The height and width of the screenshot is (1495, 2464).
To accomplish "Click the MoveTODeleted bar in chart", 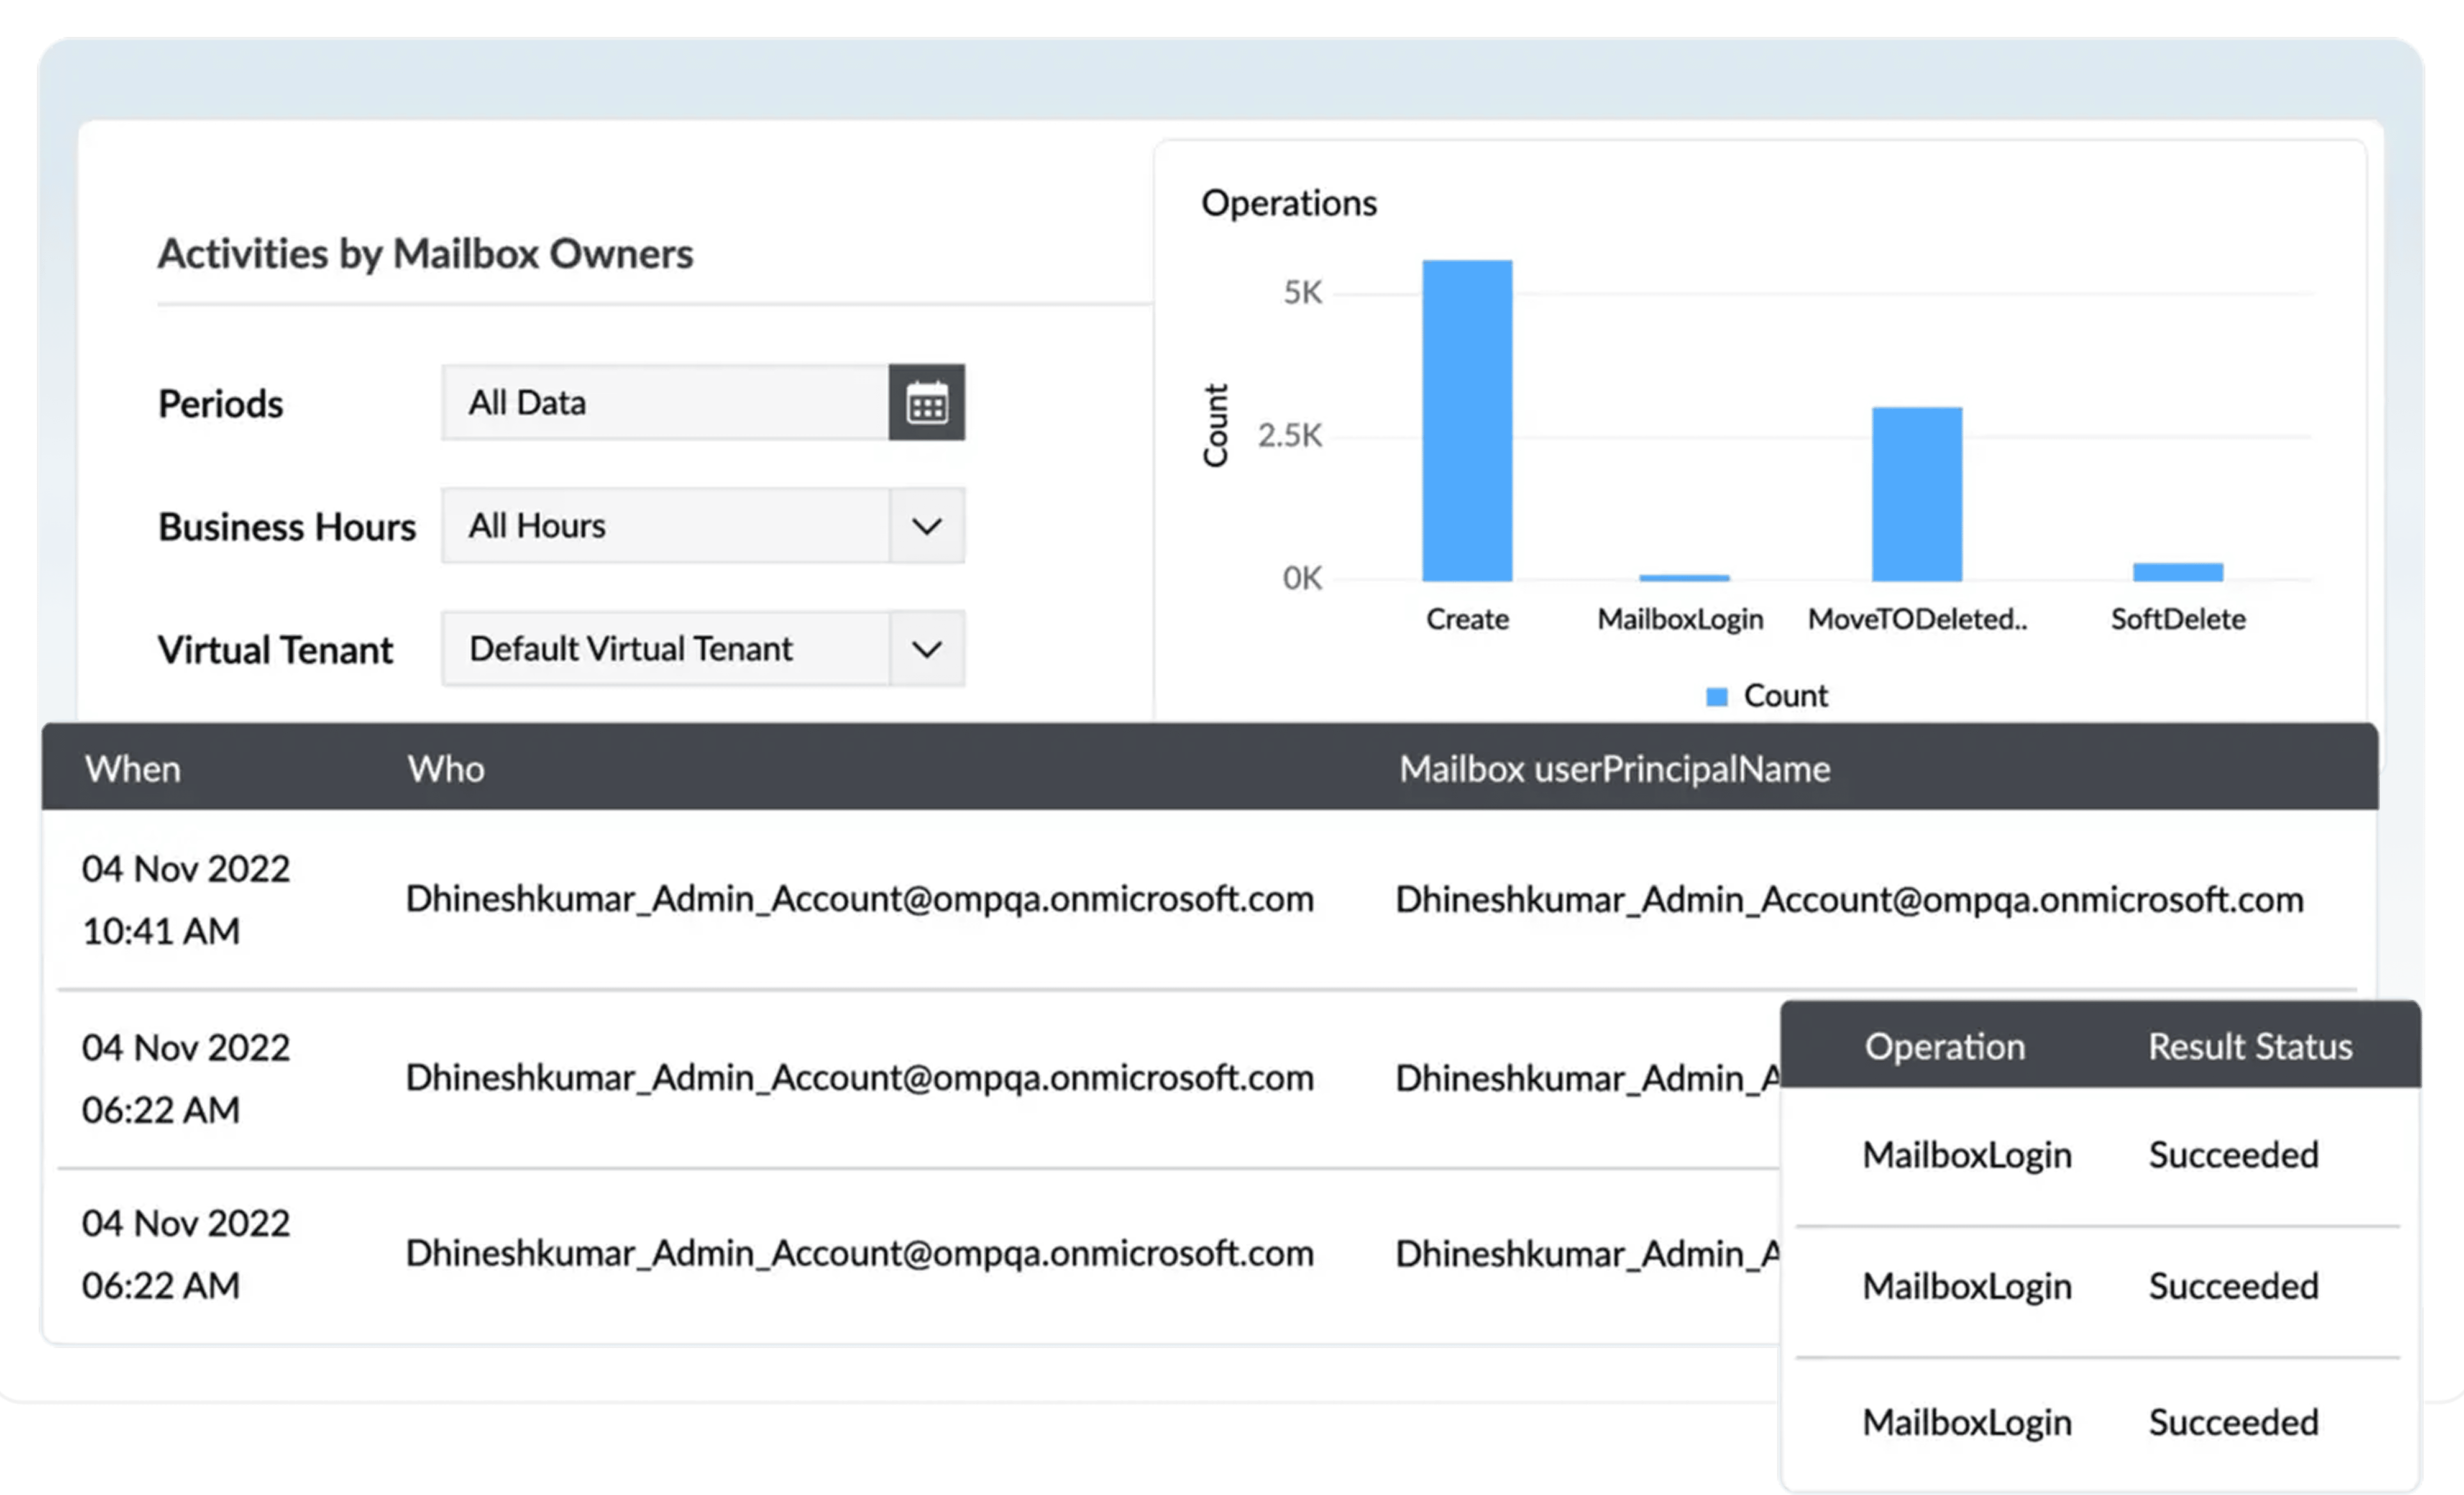I will pos(1916,494).
